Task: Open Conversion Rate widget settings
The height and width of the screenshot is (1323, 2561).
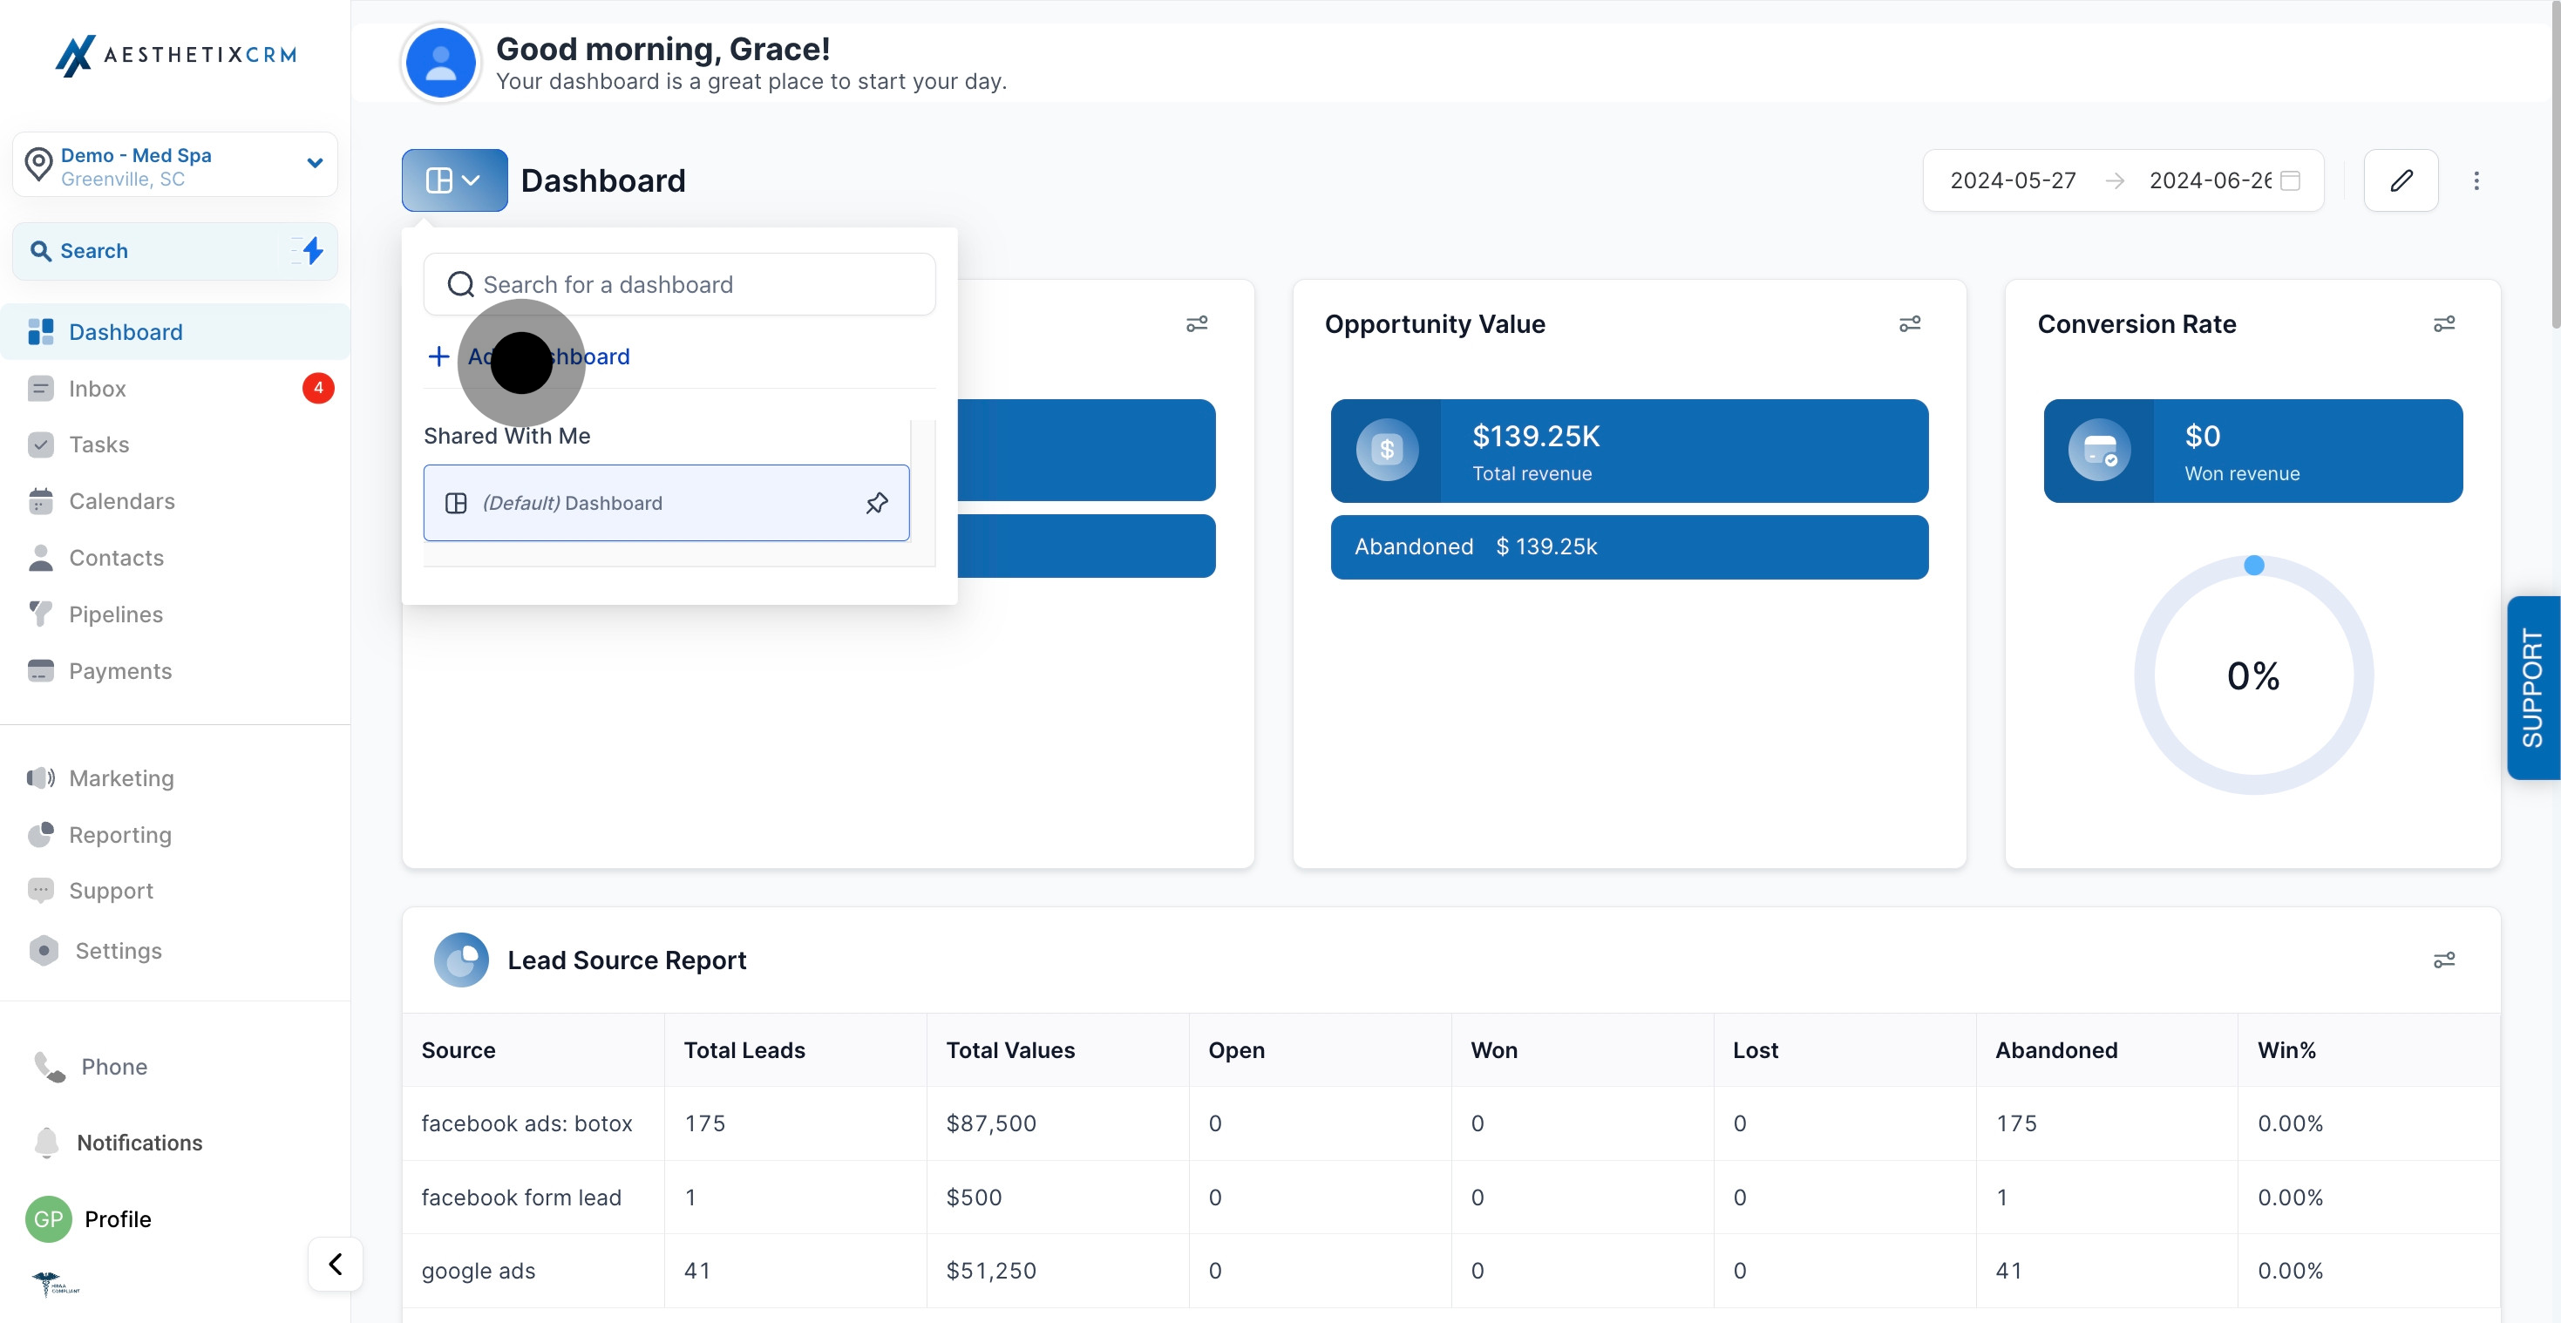Action: [2445, 323]
